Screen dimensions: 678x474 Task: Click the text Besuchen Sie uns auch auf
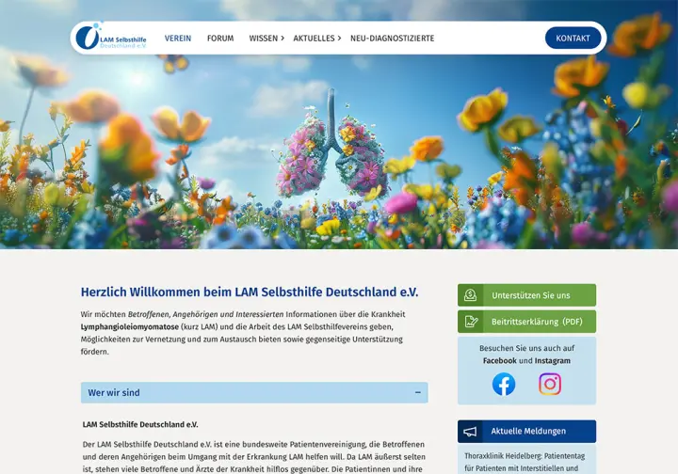[526, 348]
